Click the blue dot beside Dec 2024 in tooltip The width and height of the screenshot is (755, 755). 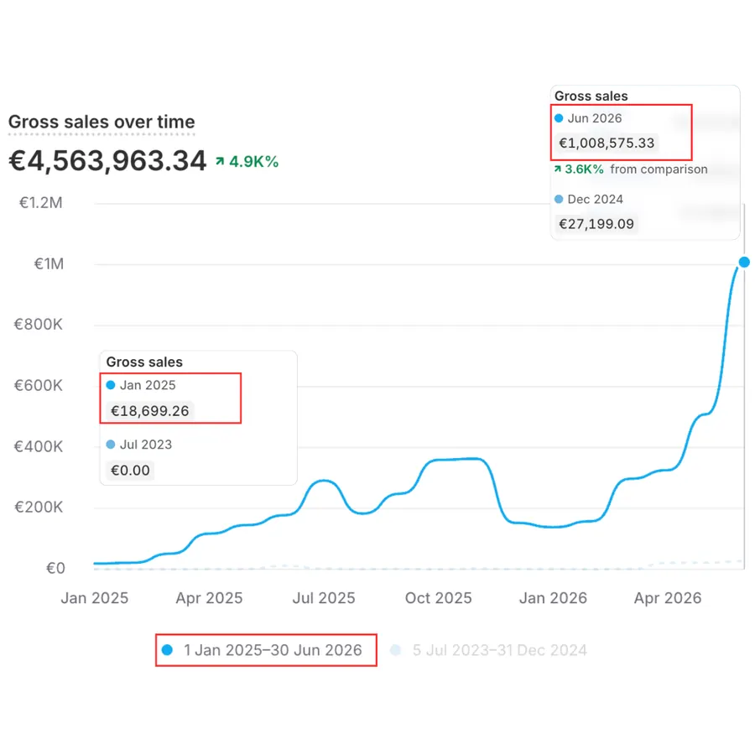(x=559, y=200)
